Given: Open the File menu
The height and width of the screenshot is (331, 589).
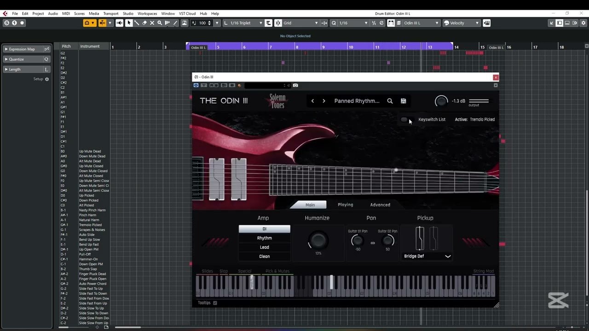Looking at the screenshot, I should (x=15, y=13).
